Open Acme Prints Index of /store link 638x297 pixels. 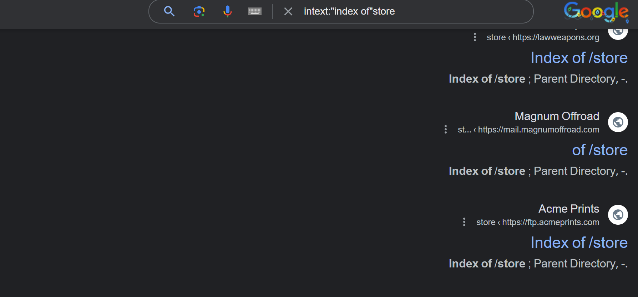click(579, 243)
